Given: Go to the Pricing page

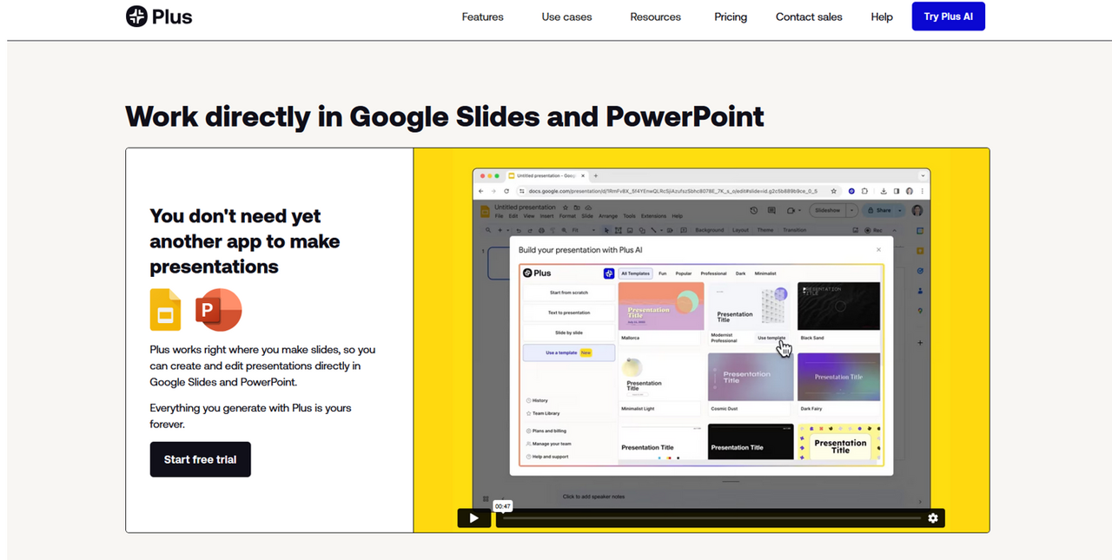Looking at the screenshot, I should point(731,16).
